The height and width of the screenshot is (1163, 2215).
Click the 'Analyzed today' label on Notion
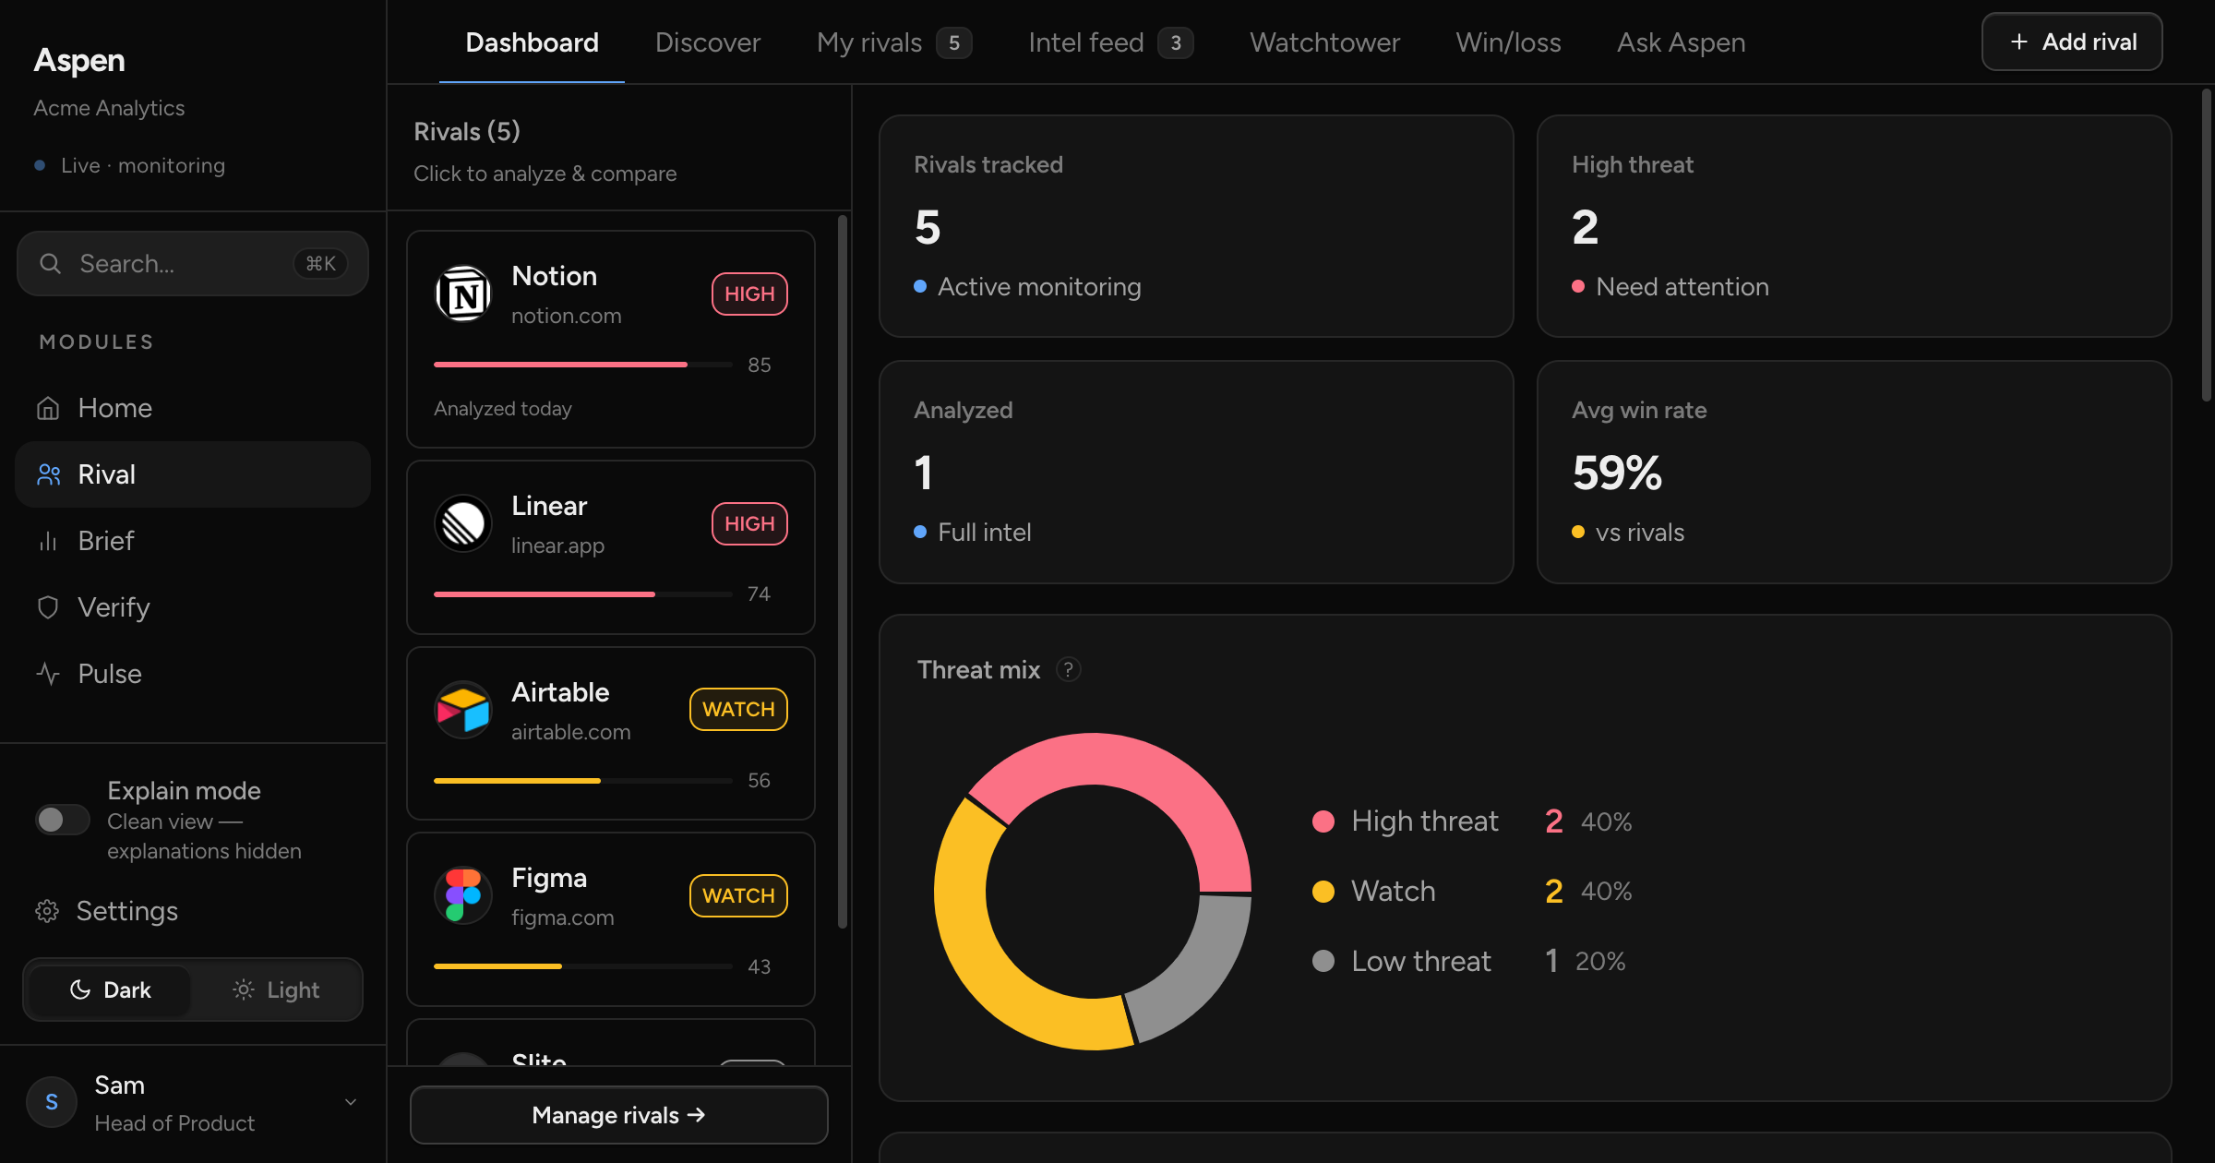coord(503,409)
